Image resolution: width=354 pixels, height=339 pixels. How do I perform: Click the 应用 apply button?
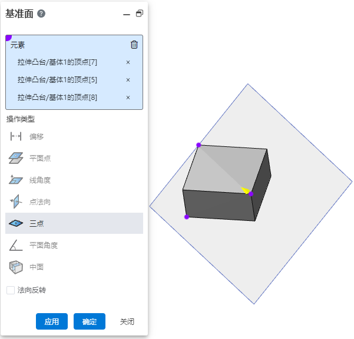52,321
